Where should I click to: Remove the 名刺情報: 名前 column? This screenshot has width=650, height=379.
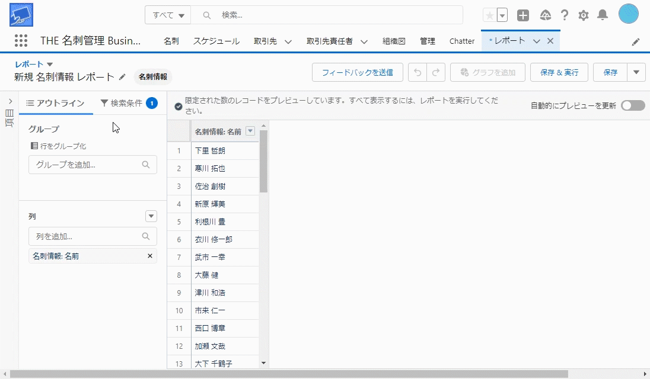150,256
